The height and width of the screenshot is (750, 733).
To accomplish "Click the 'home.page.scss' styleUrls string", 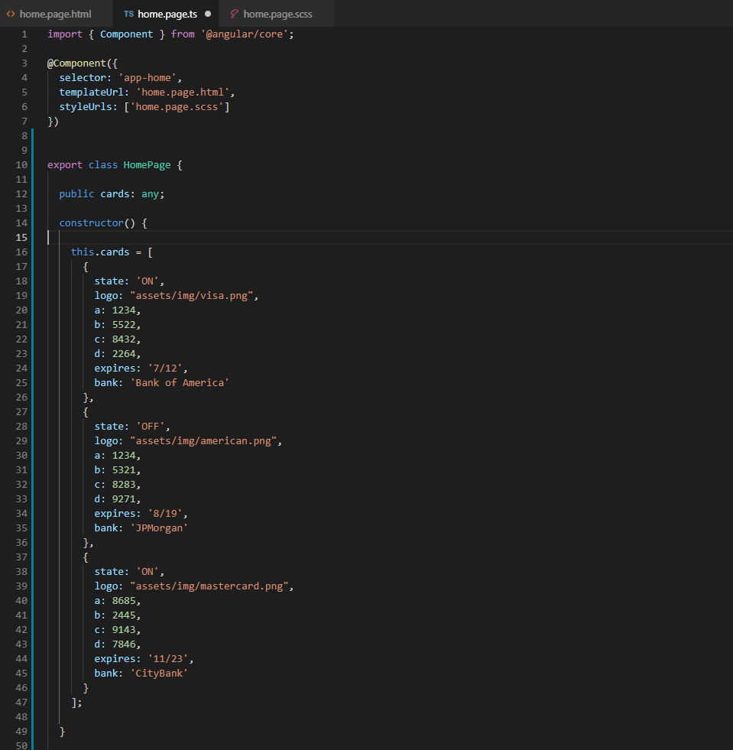I will (x=177, y=107).
